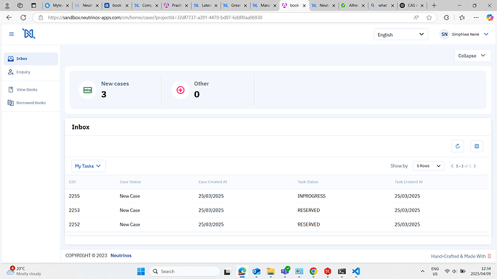This screenshot has width=497, height=279.
Task: Open the Read aloud icon
Action: coord(416,18)
